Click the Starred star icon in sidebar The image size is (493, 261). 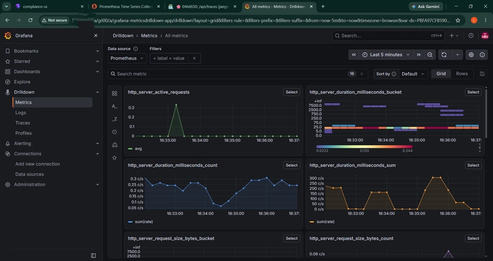pyautogui.click(x=7, y=62)
